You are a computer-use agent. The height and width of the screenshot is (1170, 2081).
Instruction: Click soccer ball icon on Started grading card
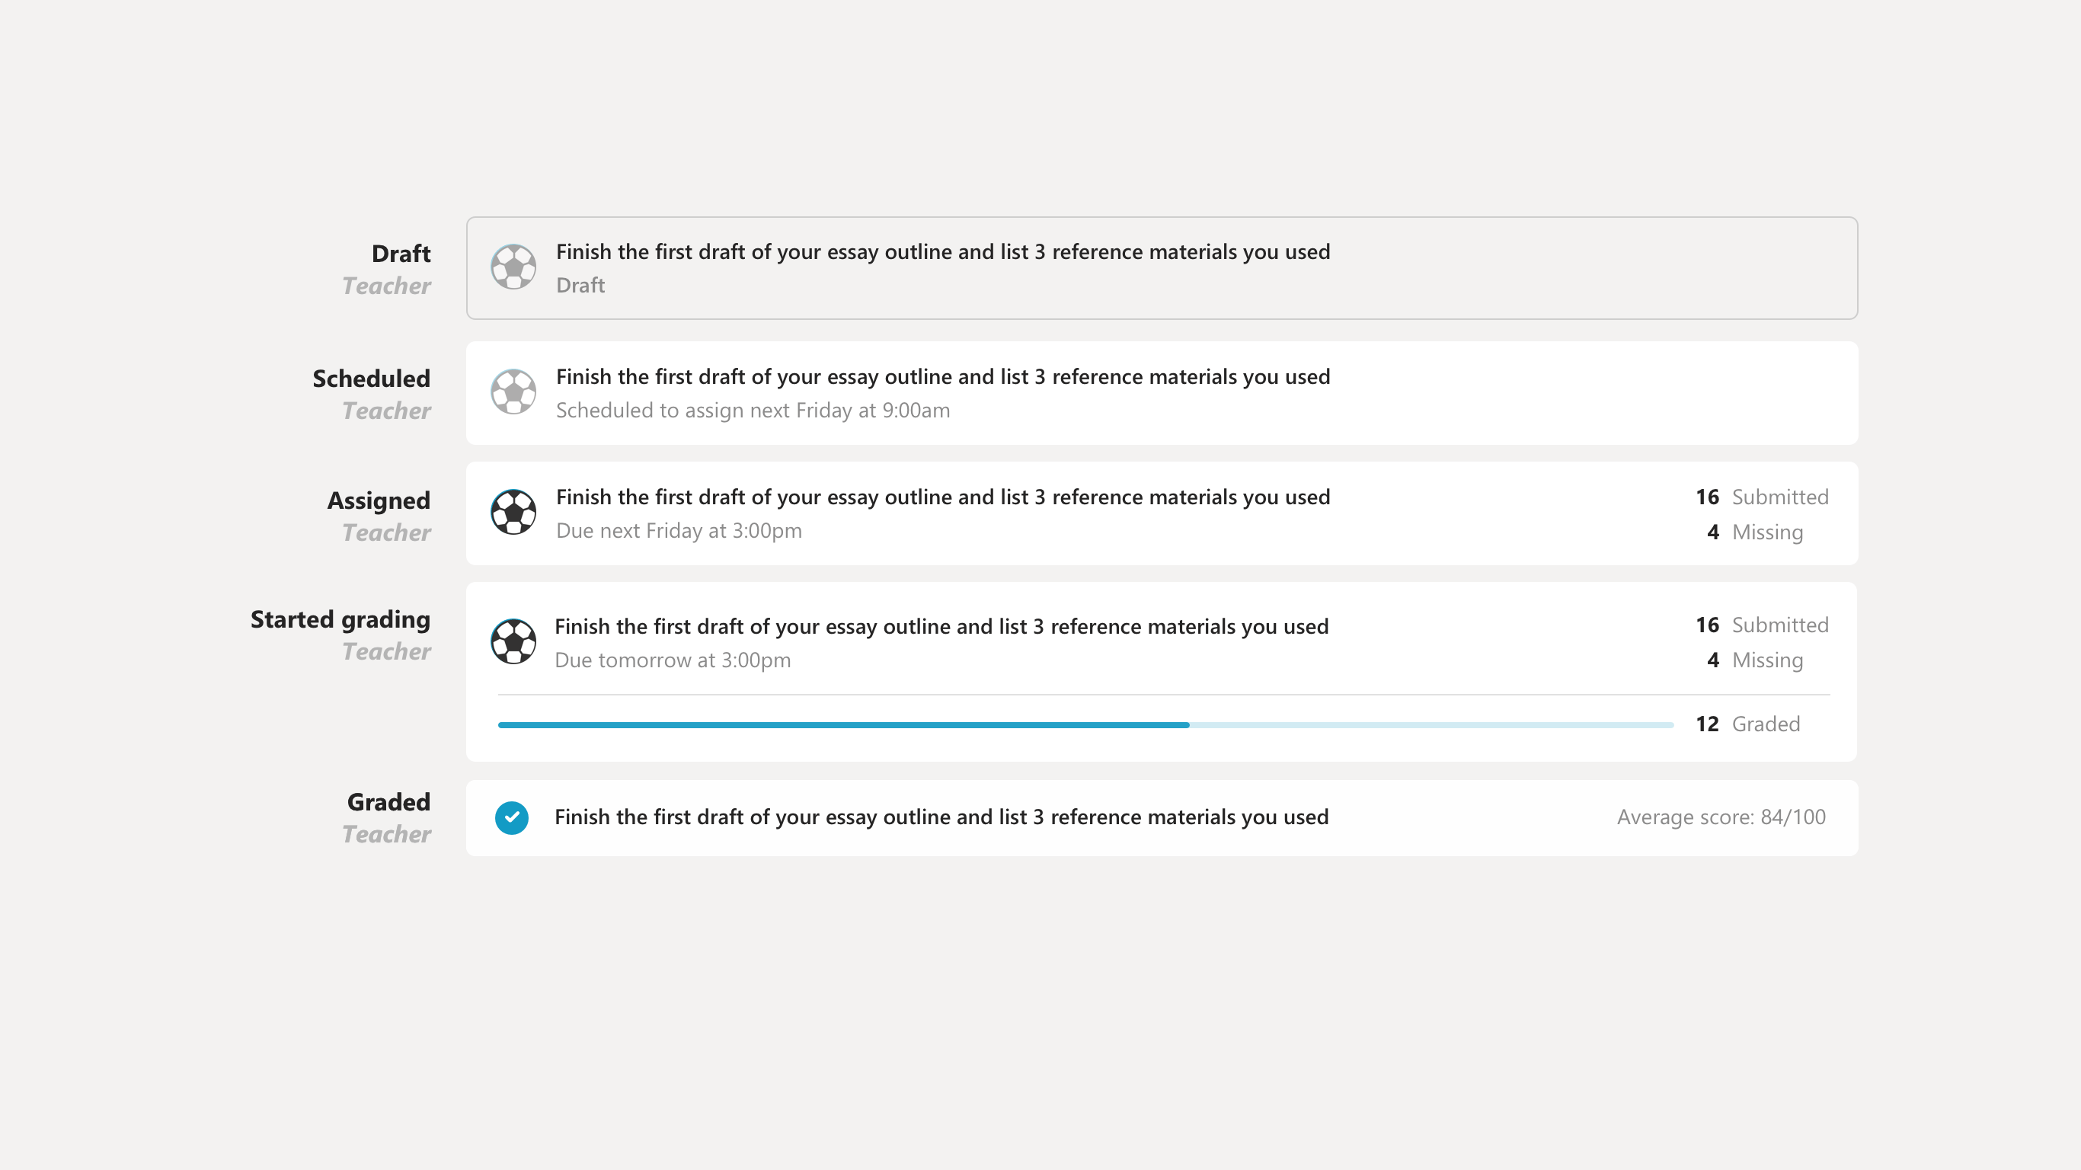(x=513, y=641)
